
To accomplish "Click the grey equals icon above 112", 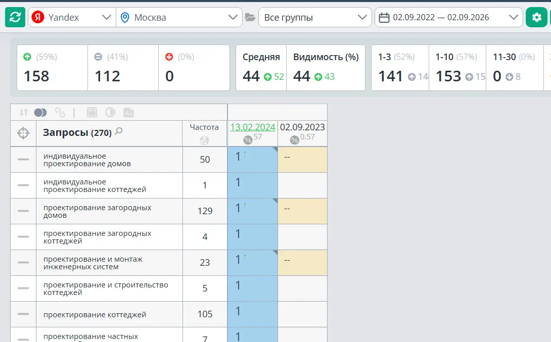I will point(98,57).
